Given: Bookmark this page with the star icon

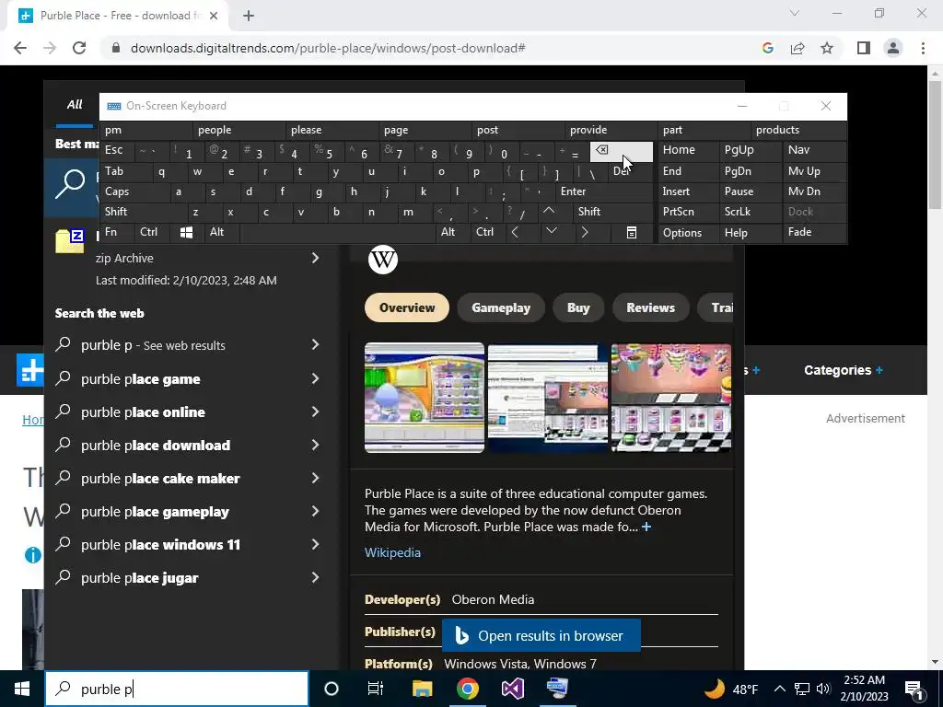Looking at the screenshot, I should coord(827,48).
